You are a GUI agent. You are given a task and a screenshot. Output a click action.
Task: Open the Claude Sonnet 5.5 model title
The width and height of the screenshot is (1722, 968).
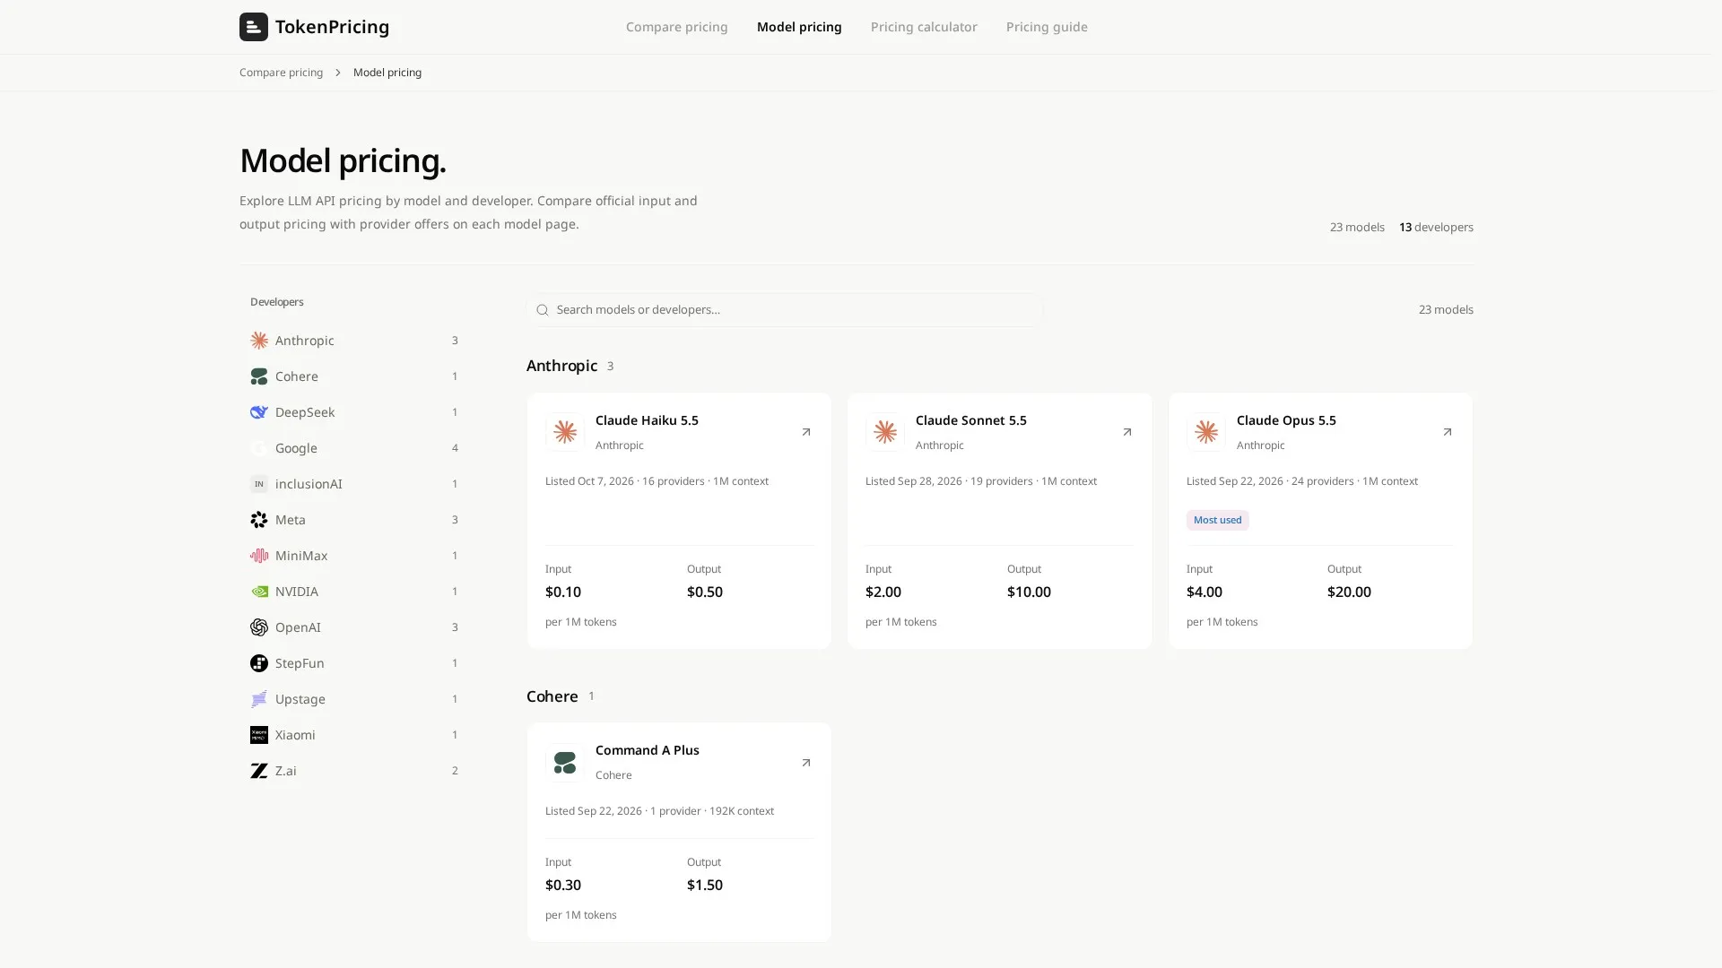click(970, 420)
